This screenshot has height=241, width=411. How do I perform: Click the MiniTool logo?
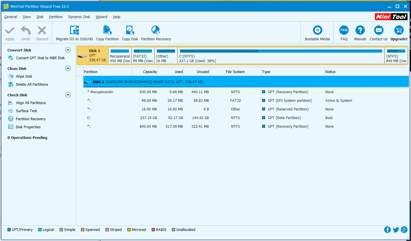click(x=391, y=17)
